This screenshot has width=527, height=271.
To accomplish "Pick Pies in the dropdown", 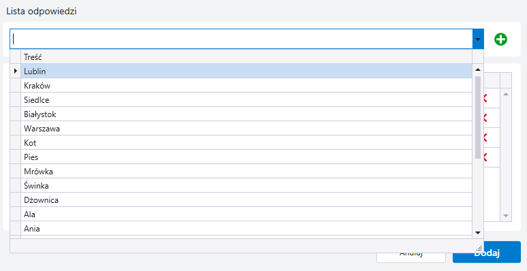I will (246, 157).
